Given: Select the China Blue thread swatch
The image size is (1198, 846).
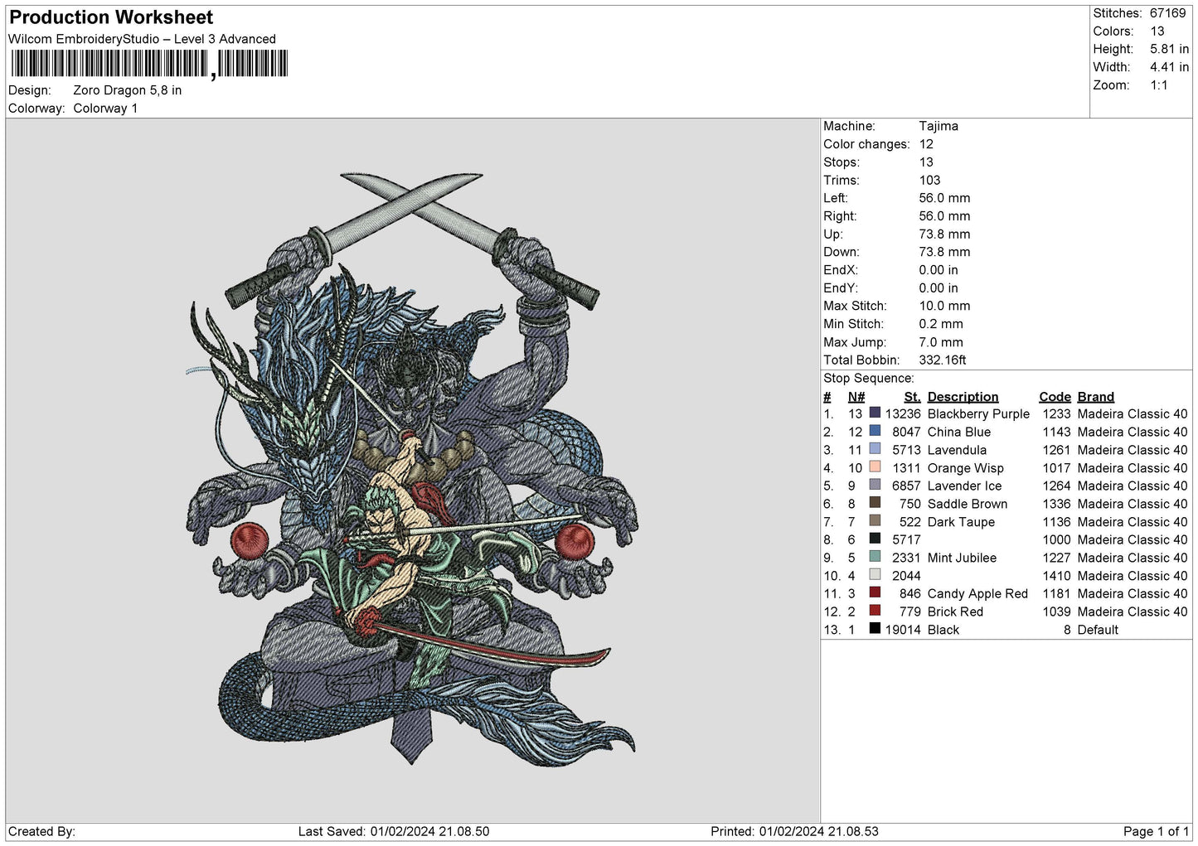Looking at the screenshot, I should coord(875,431).
